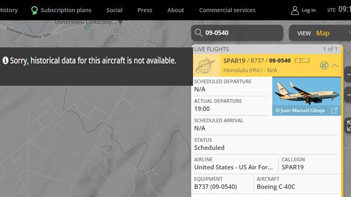Click the historical data unavailable message
The image size is (351, 197).
[93, 61]
